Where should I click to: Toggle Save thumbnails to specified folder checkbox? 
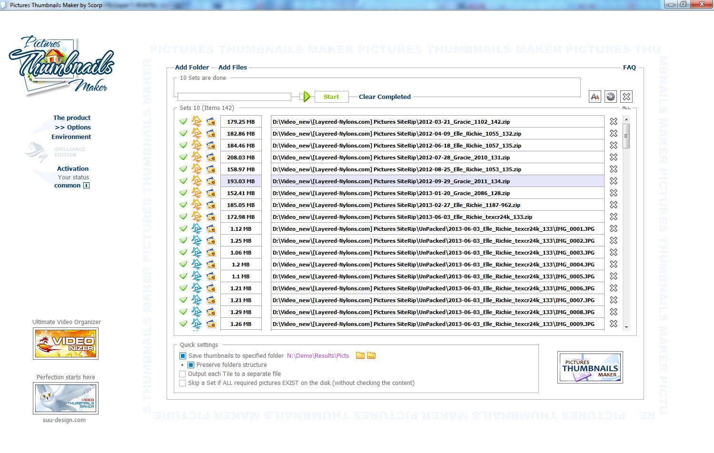click(x=183, y=356)
